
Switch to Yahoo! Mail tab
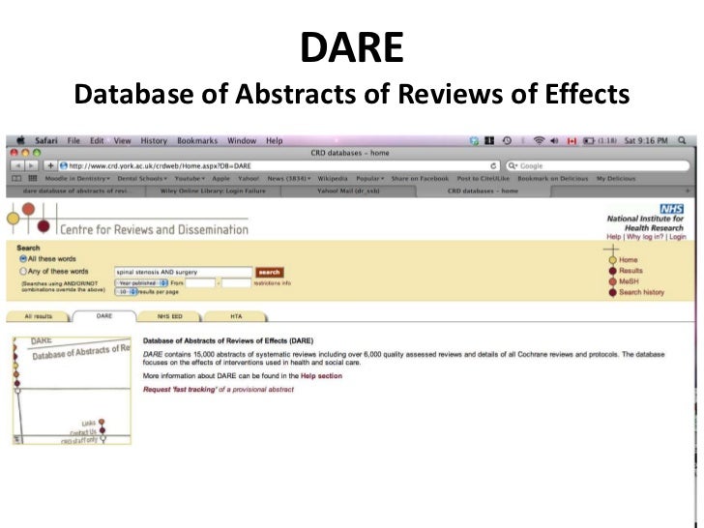(348, 191)
